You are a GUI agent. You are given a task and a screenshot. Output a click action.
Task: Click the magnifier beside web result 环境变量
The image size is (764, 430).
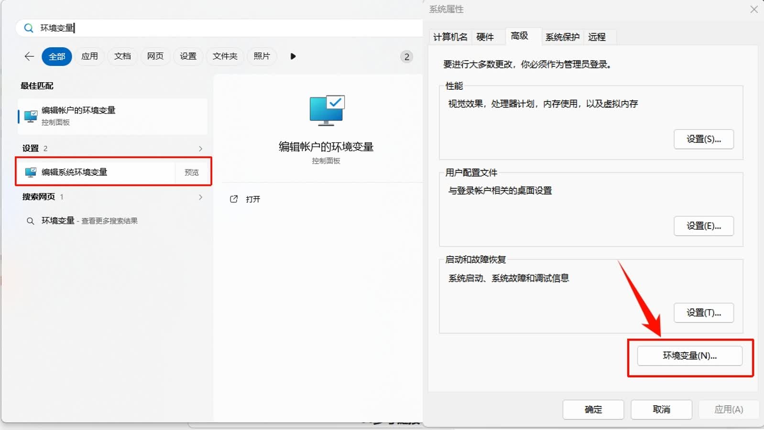coord(30,221)
